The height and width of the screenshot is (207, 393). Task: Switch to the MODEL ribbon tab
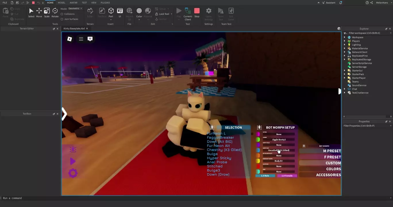(x=61, y=3)
